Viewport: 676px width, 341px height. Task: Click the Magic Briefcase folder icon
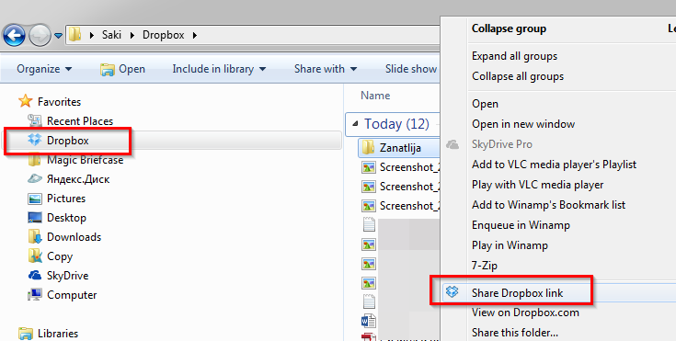35,160
